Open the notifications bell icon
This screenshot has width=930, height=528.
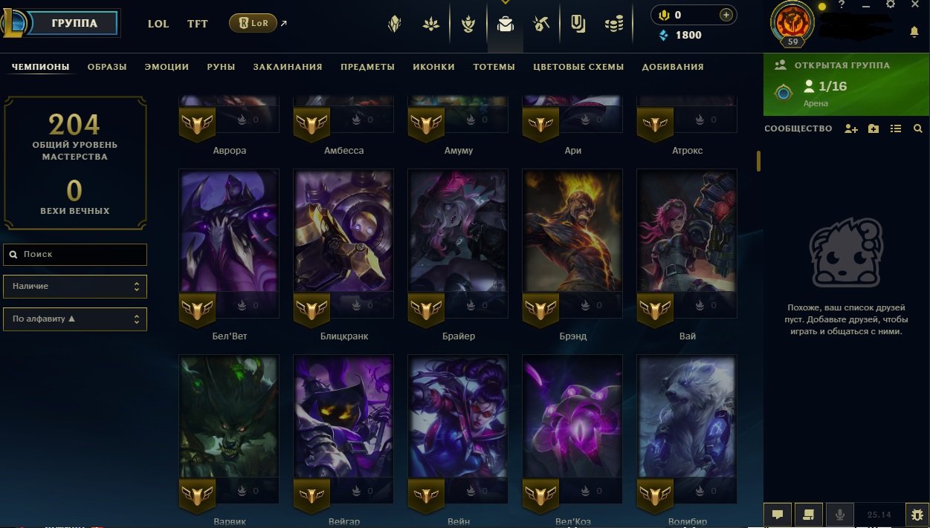click(x=914, y=32)
